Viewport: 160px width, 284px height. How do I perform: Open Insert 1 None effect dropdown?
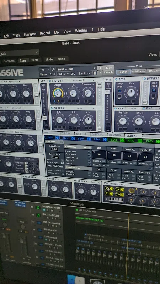point(66,180)
